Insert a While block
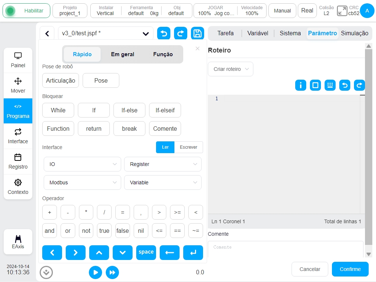The width and height of the screenshot is (376, 282). tap(58, 110)
